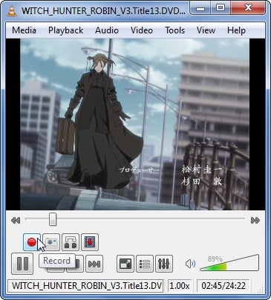Open the Audio menu

(107, 30)
